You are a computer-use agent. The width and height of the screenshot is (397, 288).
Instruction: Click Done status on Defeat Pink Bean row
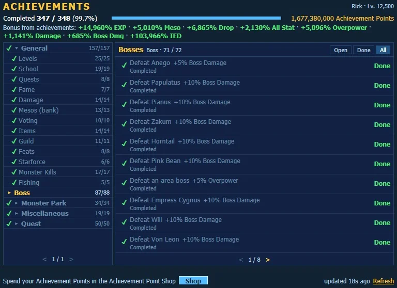[x=382, y=164]
